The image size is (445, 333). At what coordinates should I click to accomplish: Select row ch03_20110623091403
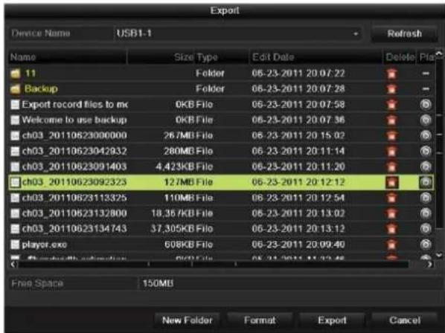tap(221, 166)
